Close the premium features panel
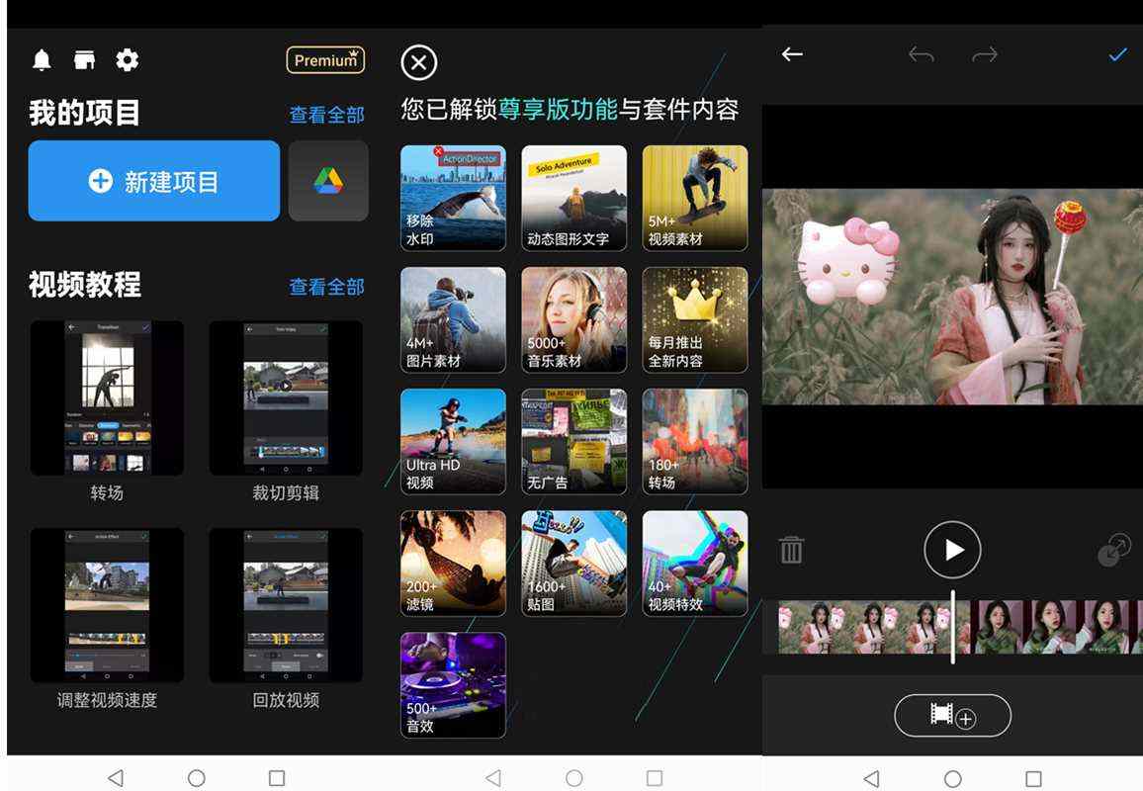The height and width of the screenshot is (791, 1143). [418, 63]
